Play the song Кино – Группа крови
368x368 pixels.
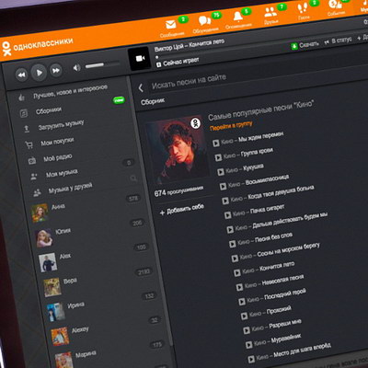click(x=244, y=154)
